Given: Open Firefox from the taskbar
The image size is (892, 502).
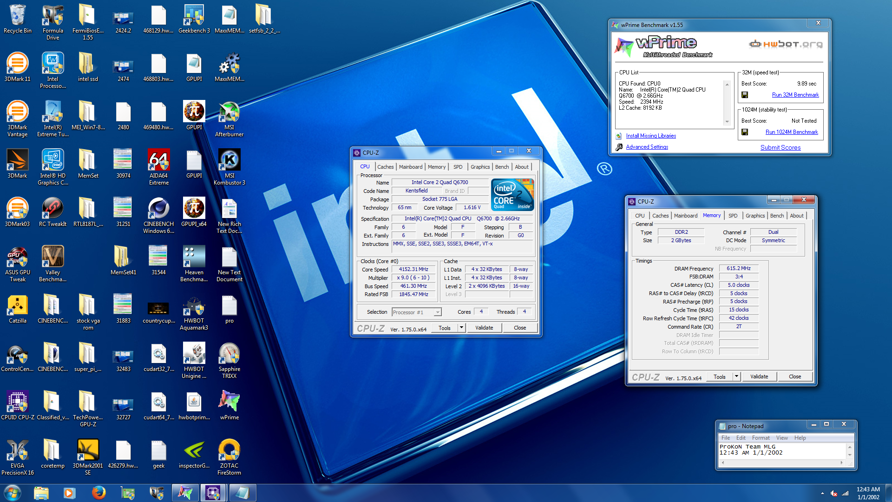Looking at the screenshot, I should pos(98,493).
